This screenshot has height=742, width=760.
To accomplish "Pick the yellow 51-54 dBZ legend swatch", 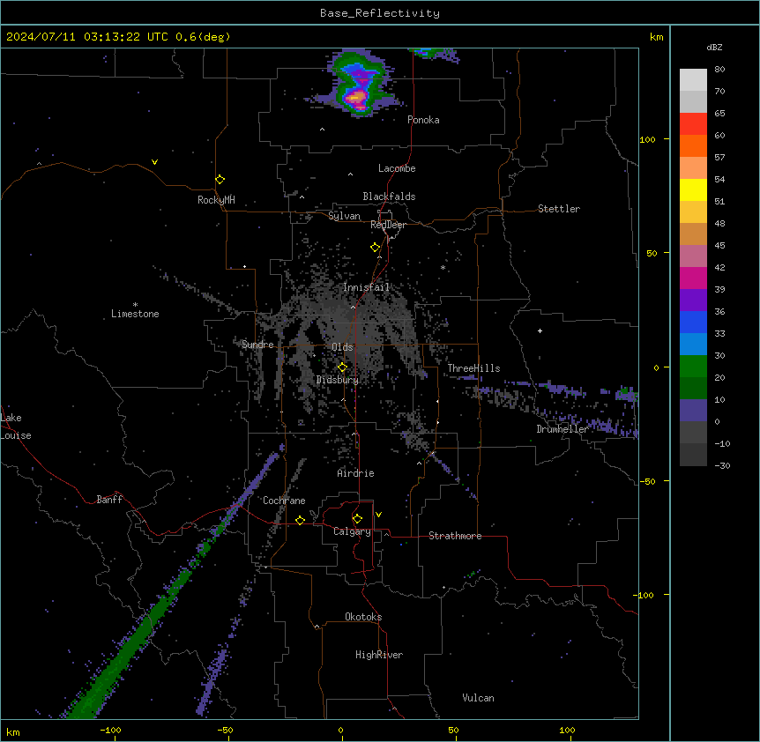I will coord(693,189).
